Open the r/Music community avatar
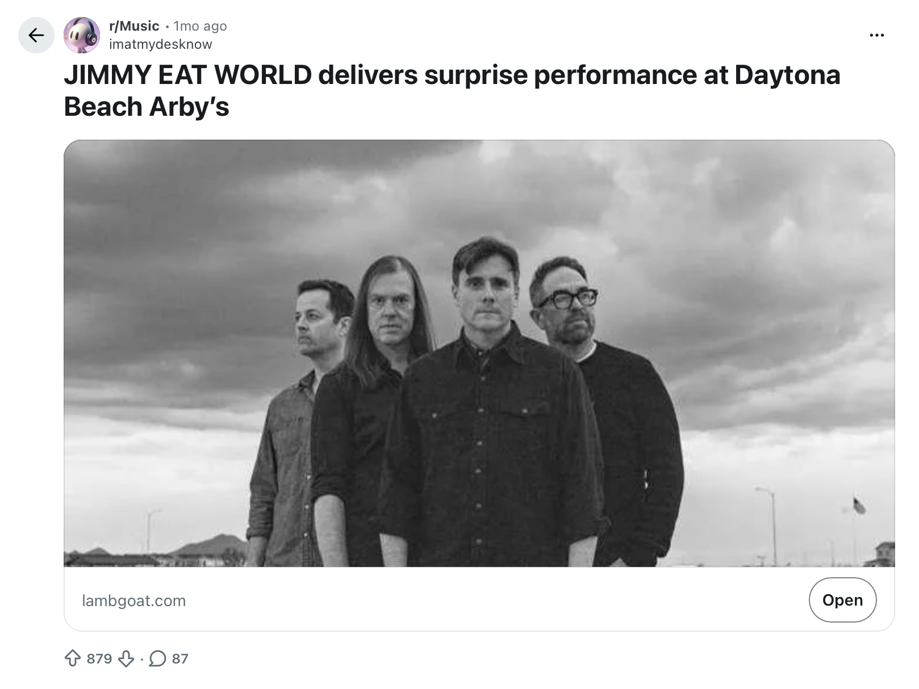 [82, 35]
